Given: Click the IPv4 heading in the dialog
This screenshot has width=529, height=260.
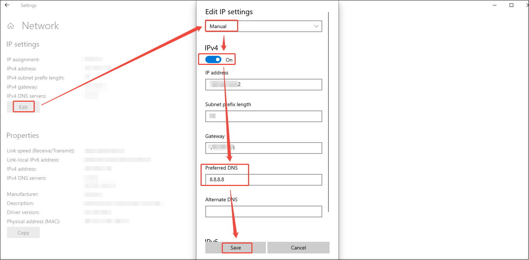Looking at the screenshot, I should pos(211,47).
